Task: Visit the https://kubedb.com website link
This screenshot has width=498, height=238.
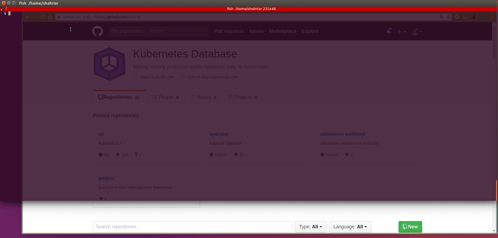Action: click(x=157, y=77)
